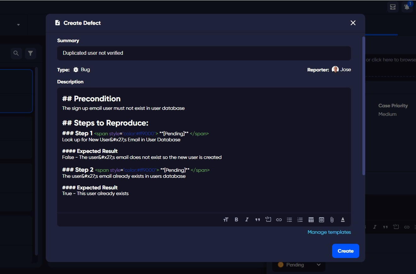The width and height of the screenshot is (416, 274).
Task: Insert a table into description
Action: point(311,220)
